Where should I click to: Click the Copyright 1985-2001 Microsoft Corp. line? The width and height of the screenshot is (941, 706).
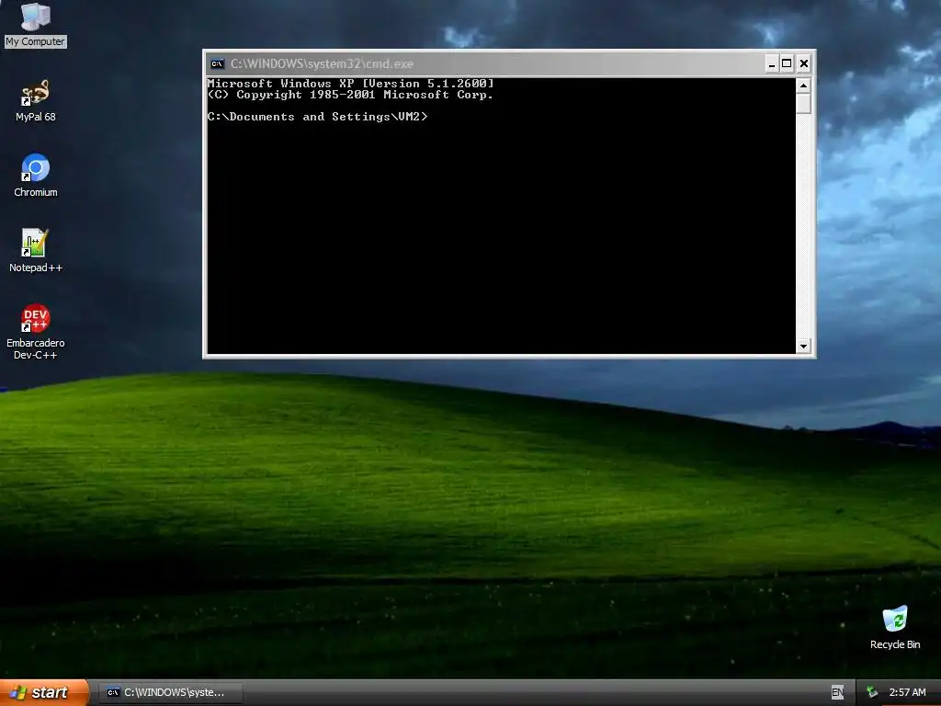click(350, 95)
